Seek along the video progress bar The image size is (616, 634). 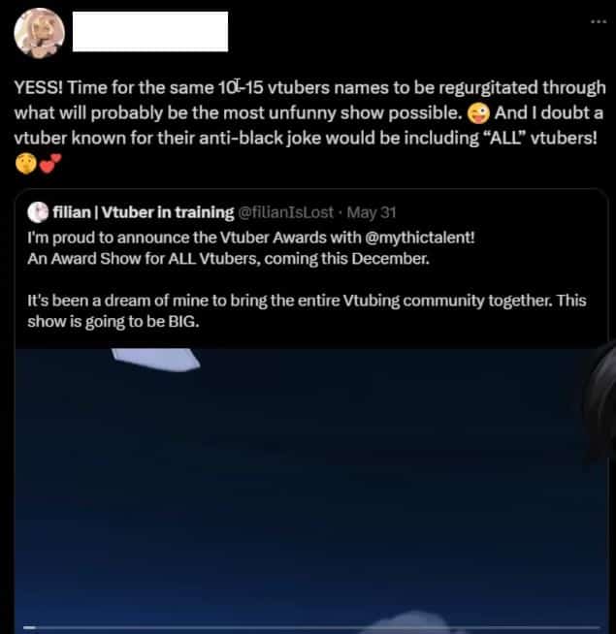(311, 627)
